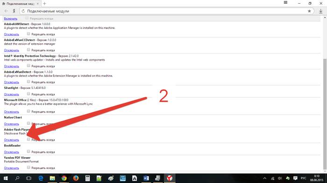Click the page vertical scrollbar thumb

point(325,114)
